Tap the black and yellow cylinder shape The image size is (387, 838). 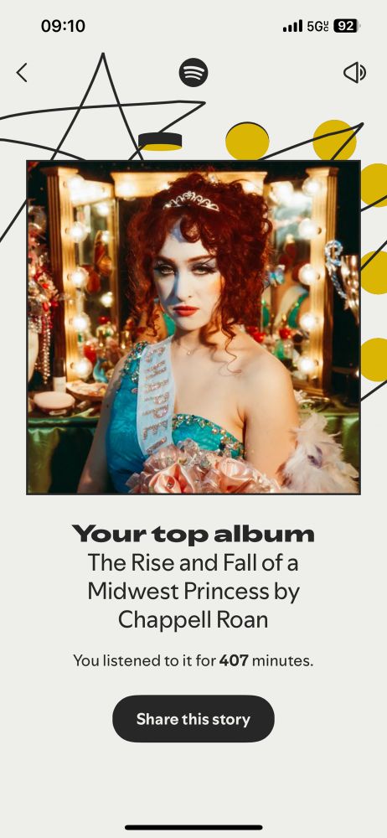160,142
